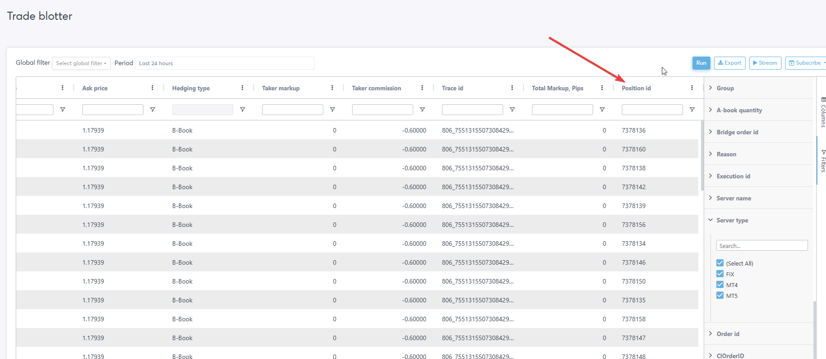Image resolution: width=826 pixels, height=359 pixels.
Task: Uncheck the MT4 server type checkbox
Action: [720, 284]
